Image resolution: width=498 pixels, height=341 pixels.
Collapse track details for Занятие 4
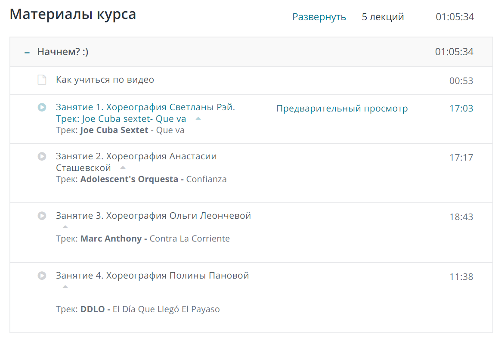(x=65, y=286)
